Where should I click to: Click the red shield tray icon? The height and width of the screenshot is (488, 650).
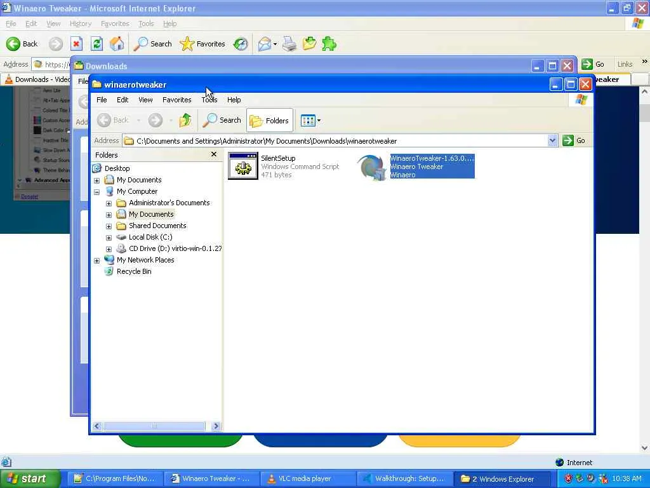tap(569, 478)
